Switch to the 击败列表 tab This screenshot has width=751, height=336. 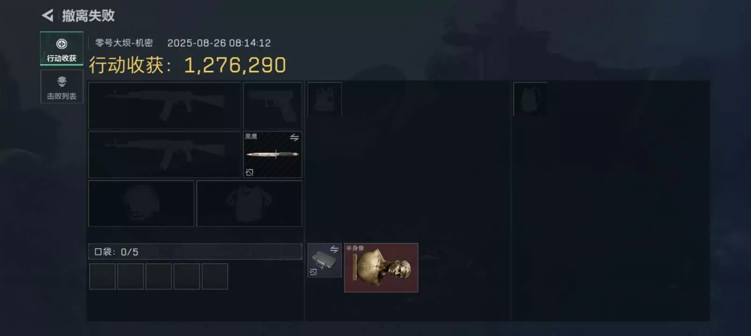[x=62, y=87]
